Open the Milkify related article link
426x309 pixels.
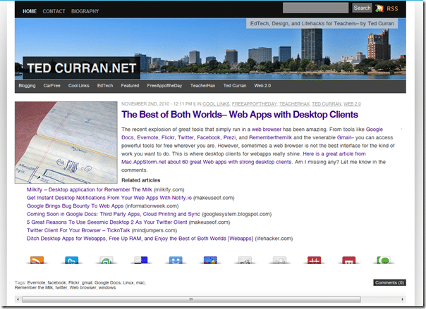(x=90, y=189)
